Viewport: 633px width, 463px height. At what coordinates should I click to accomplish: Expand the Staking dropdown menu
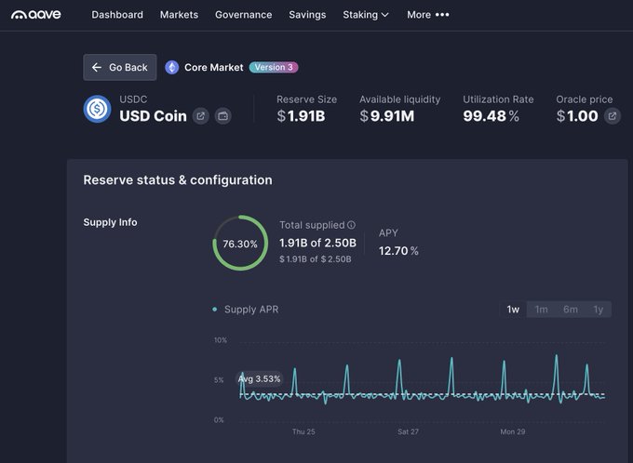tap(366, 15)
